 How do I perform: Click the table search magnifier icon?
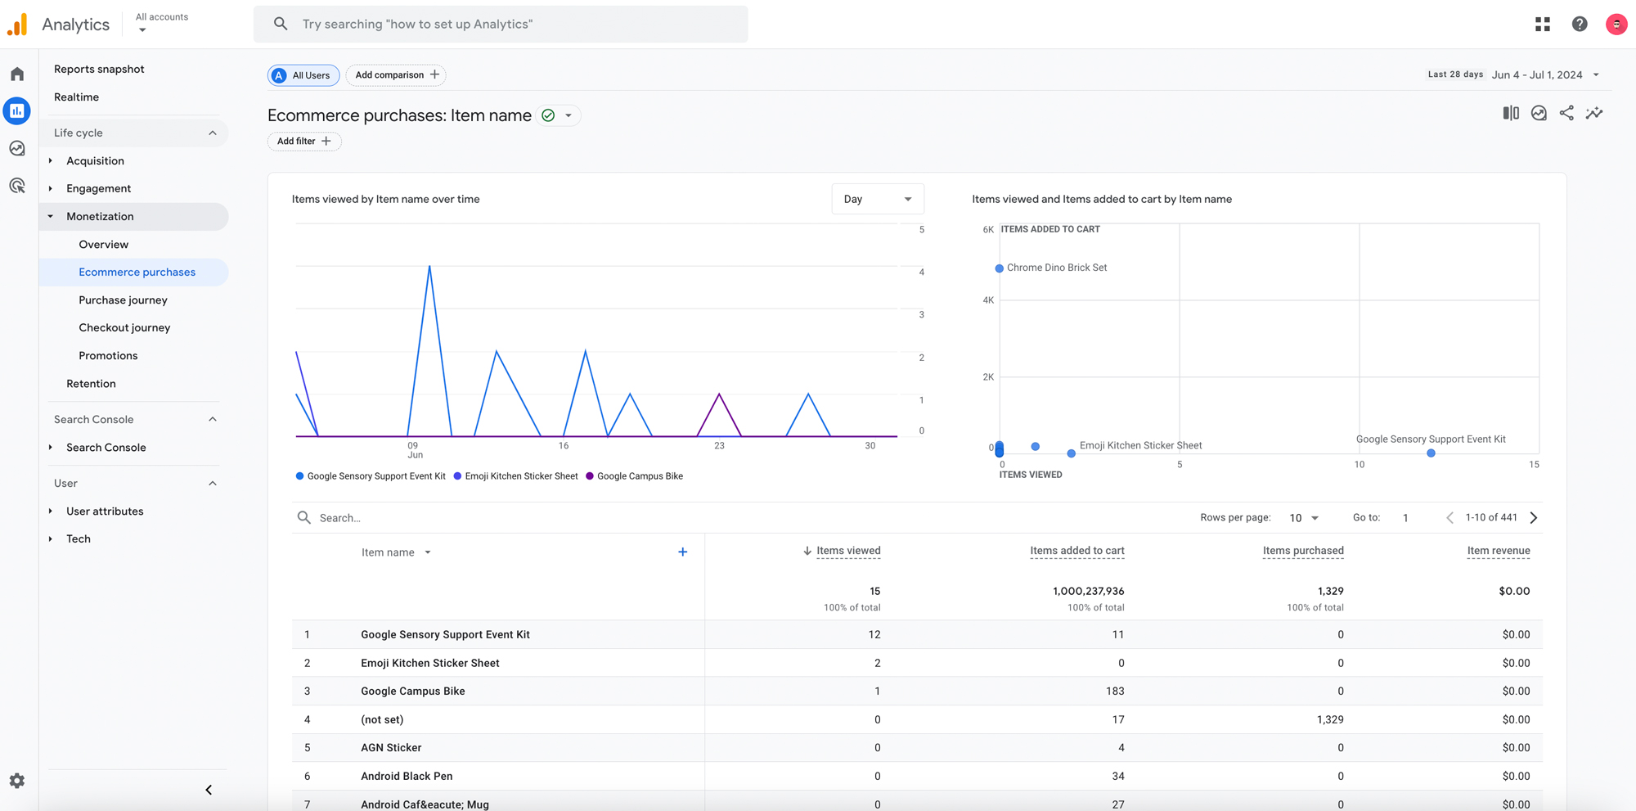304,518
